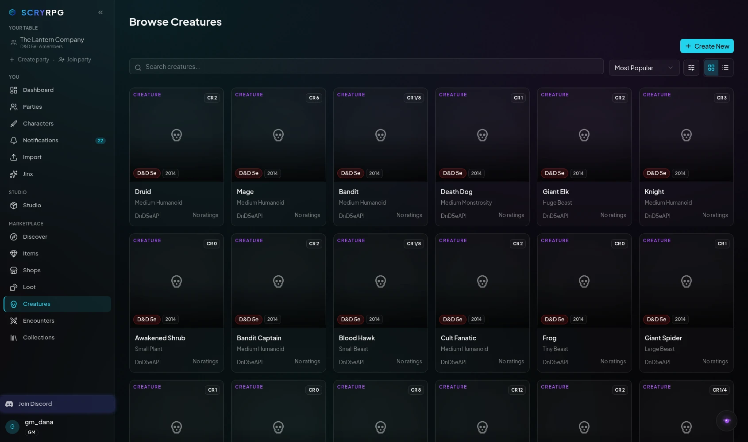Click the Notifications bell icon
The image size is (748, 442).
(x=14, y=141)
